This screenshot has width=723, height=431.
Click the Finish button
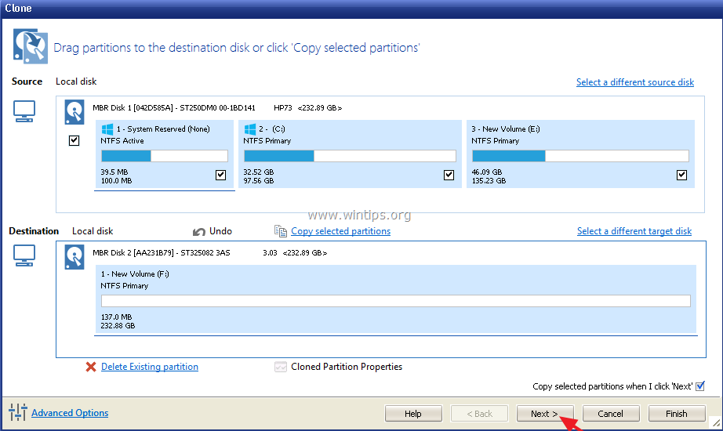tap(677, 414)
